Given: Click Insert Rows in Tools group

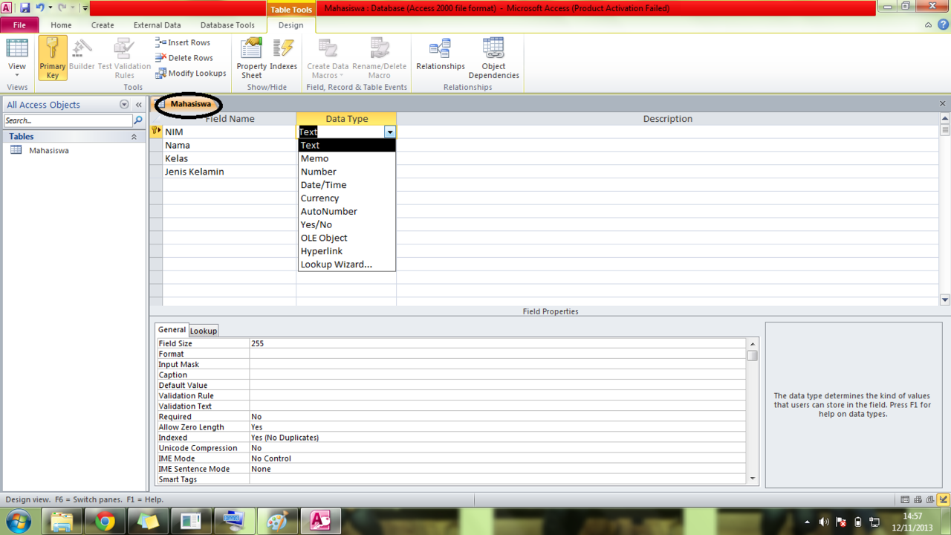Looking at the screenshot, I should tap(183, 42).
